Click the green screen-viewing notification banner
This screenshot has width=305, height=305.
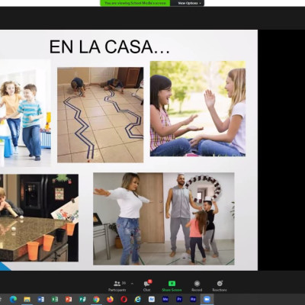pos(135,3)
